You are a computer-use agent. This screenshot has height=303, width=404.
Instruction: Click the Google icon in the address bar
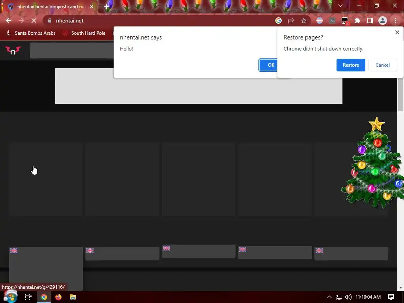(x=278, y=21)
